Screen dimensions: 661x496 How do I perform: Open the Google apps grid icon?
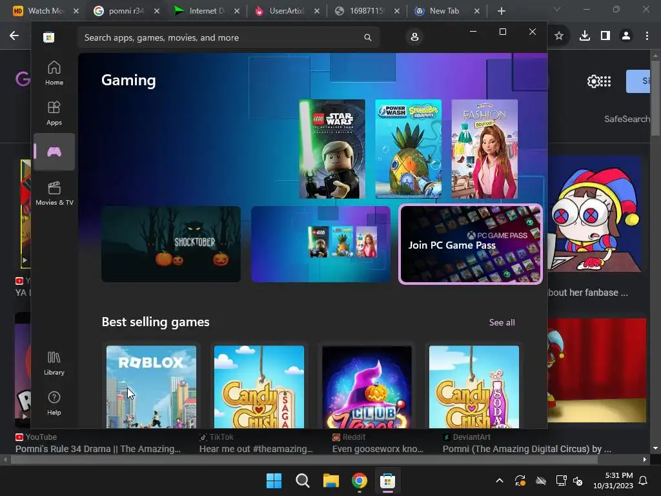click(605, 81)
